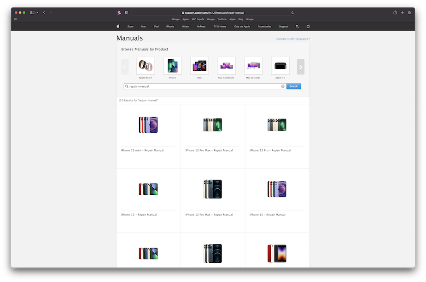The height and width of the screenshot is (282, 426).
Task: Open the Watch navigation menu item
Action: pyautogui.click(x=185, y=27)
